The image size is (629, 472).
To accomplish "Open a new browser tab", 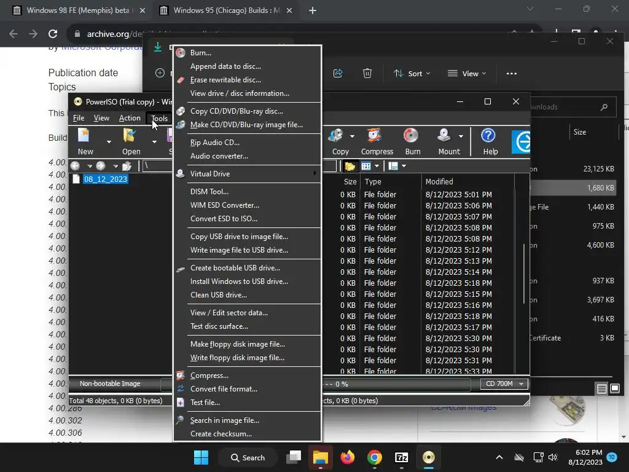I will 313,10.
